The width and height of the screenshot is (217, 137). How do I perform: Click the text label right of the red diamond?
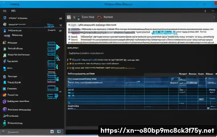point(108,17)
